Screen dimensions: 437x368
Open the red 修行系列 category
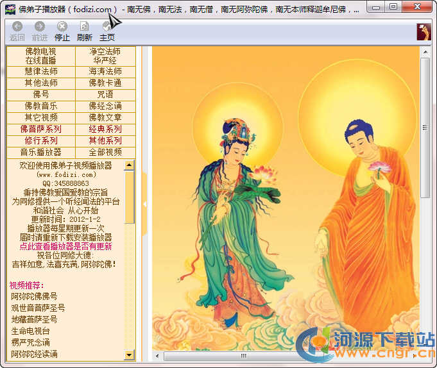pos(41,141)
